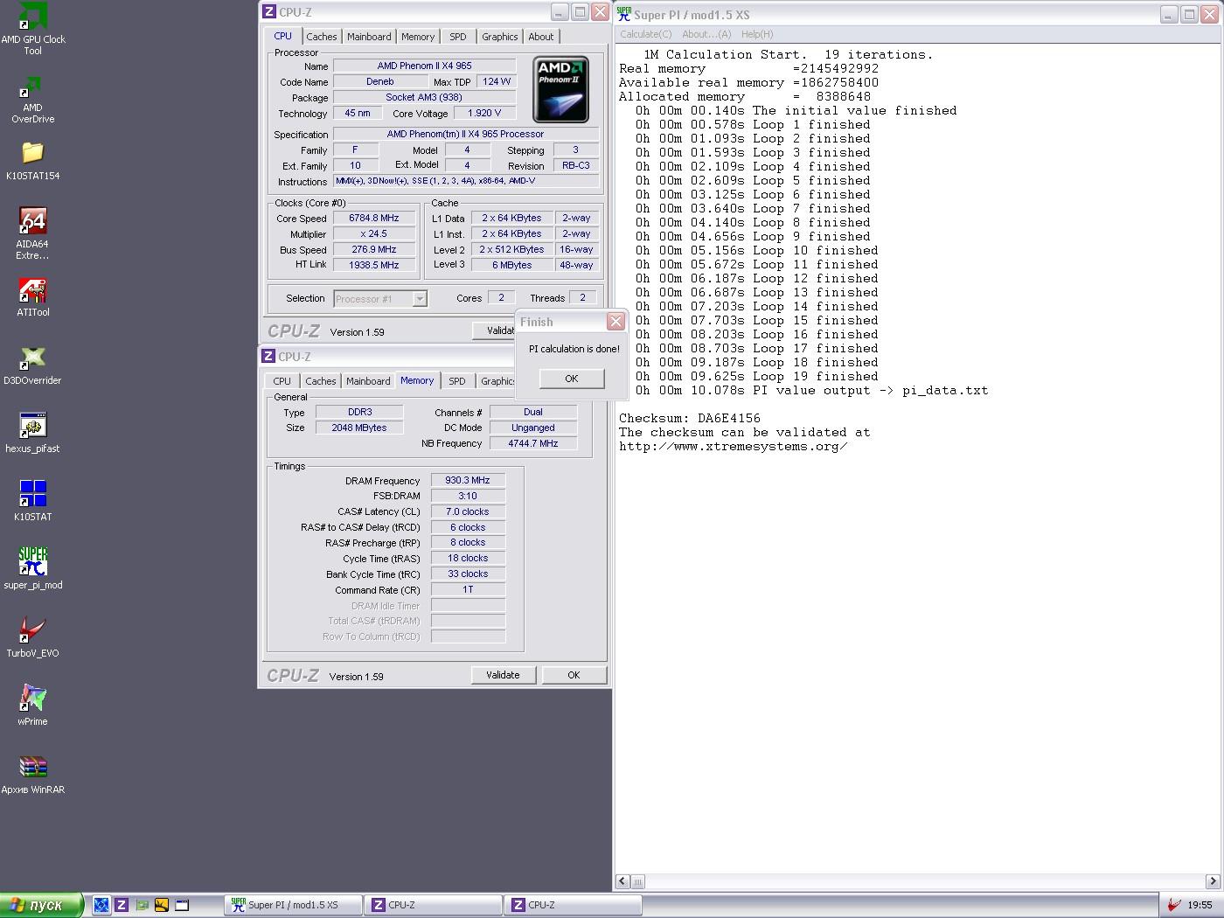Open SPD tab in top CPU-Z window
The width and height of the screenshot is (1224, 918).
tap(458, 37)
